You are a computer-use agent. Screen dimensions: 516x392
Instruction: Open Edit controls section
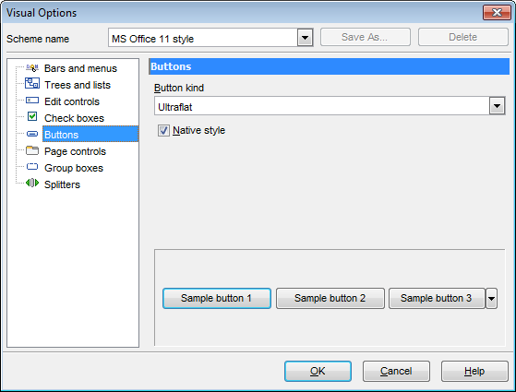pyautogui.click(x=72, y=101)
